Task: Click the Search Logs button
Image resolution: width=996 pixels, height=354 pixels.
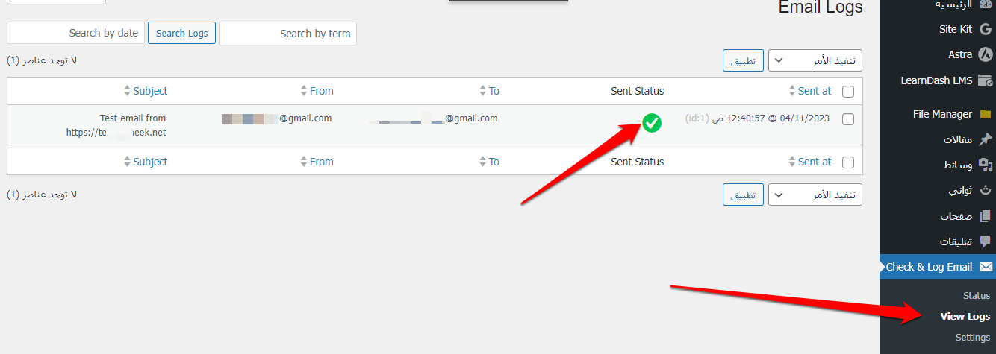Action: click(181, 33)
